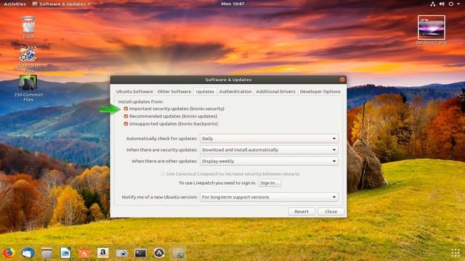Open Software Updater icon in the dock
Image resolution: width=465 pixels, height=261 pixels.
[159, 253]
